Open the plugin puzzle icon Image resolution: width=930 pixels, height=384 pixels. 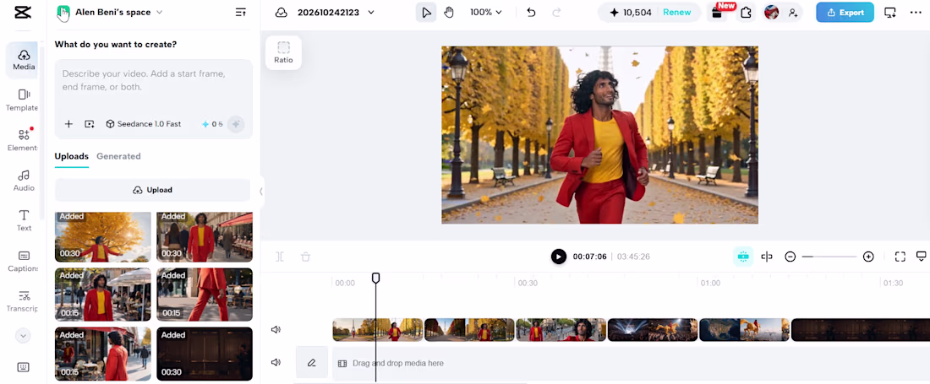[746, 13]
